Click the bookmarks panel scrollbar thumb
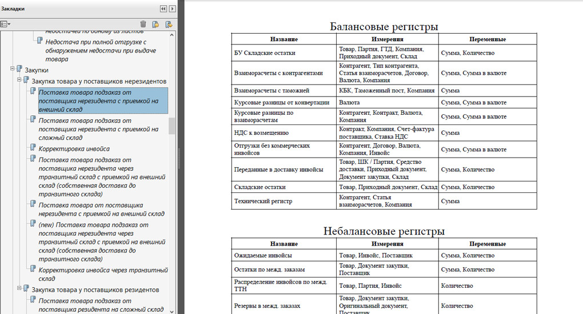The image size is (583, 314). 172,126
